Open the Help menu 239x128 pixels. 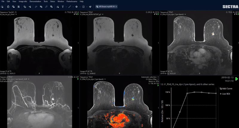[82, 1]
